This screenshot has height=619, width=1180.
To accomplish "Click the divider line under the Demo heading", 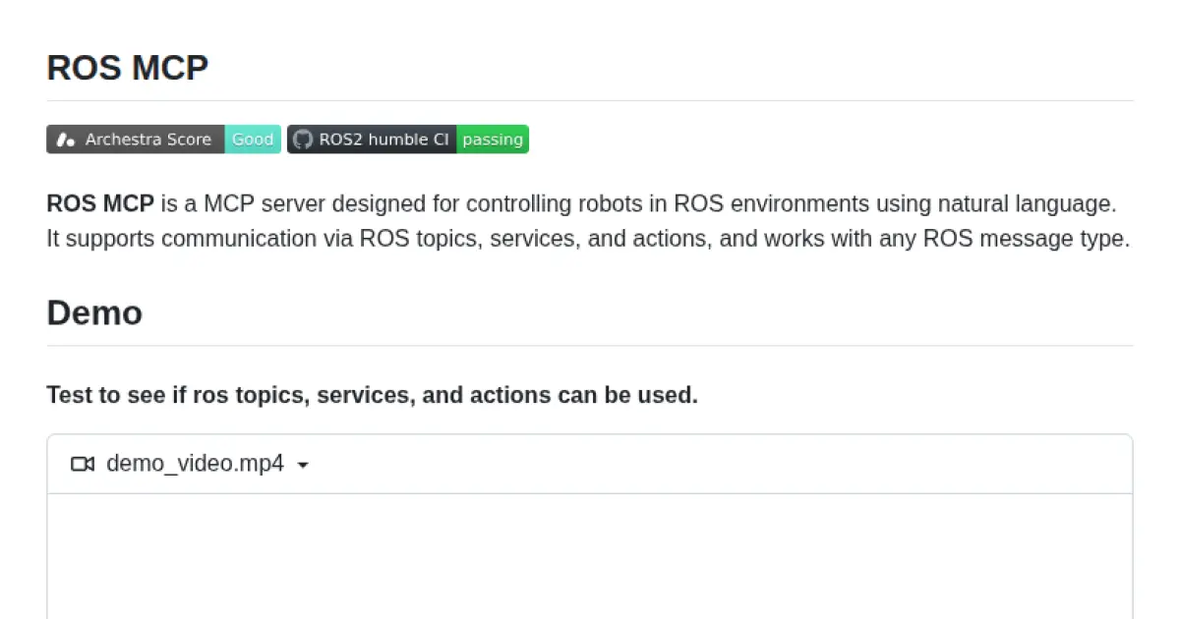I will [590, 345].
